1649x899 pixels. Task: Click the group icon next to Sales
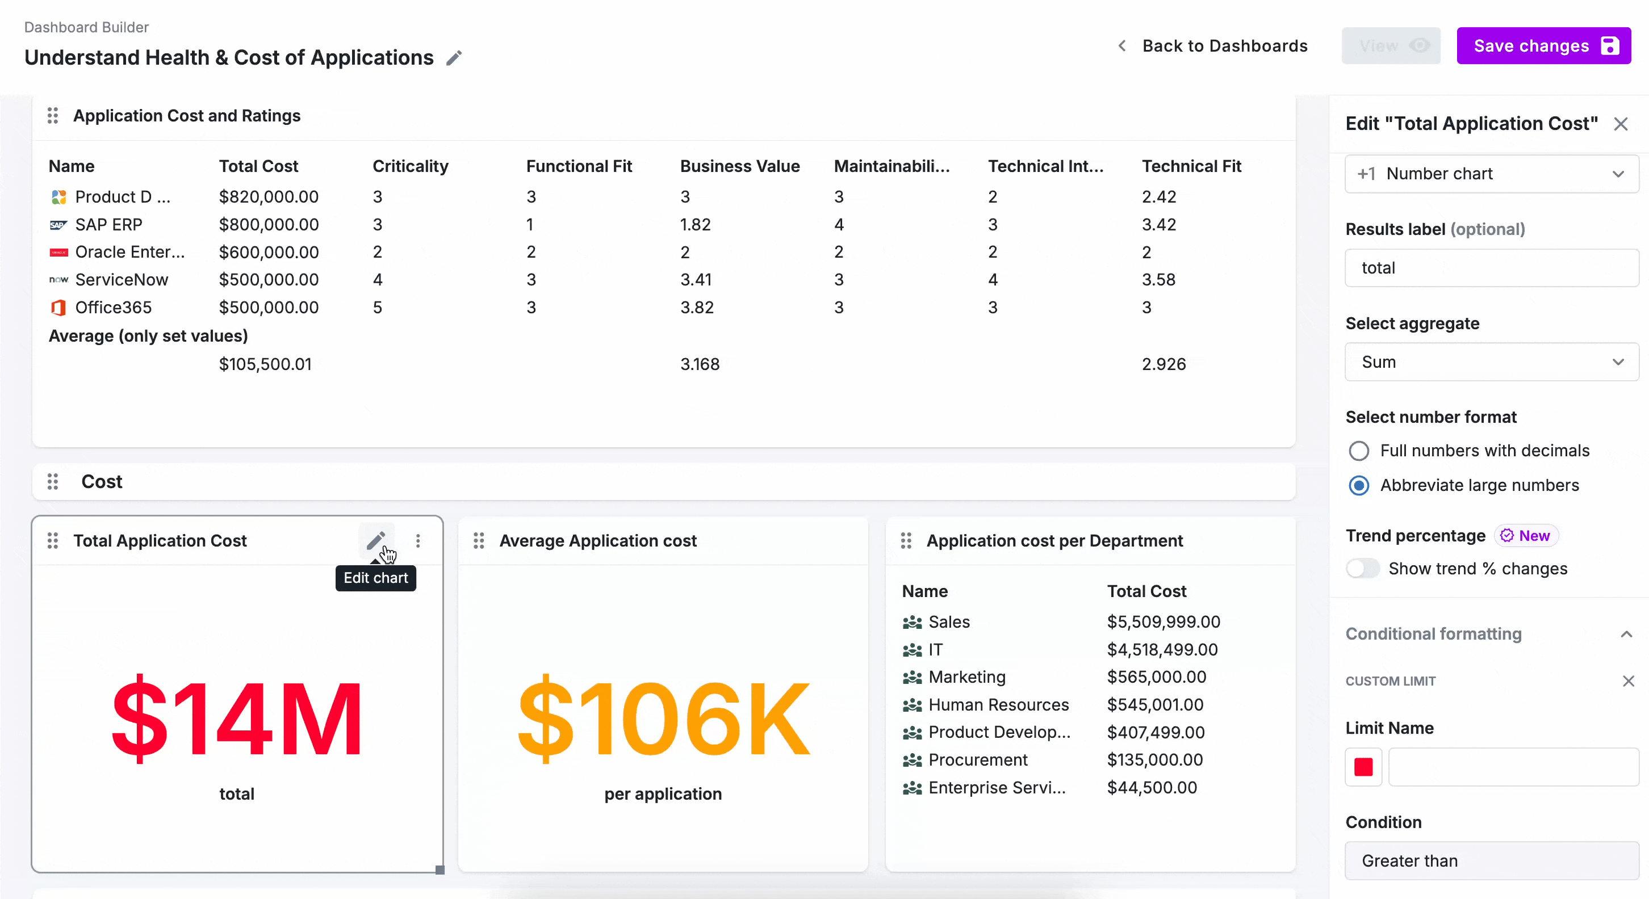912,622
